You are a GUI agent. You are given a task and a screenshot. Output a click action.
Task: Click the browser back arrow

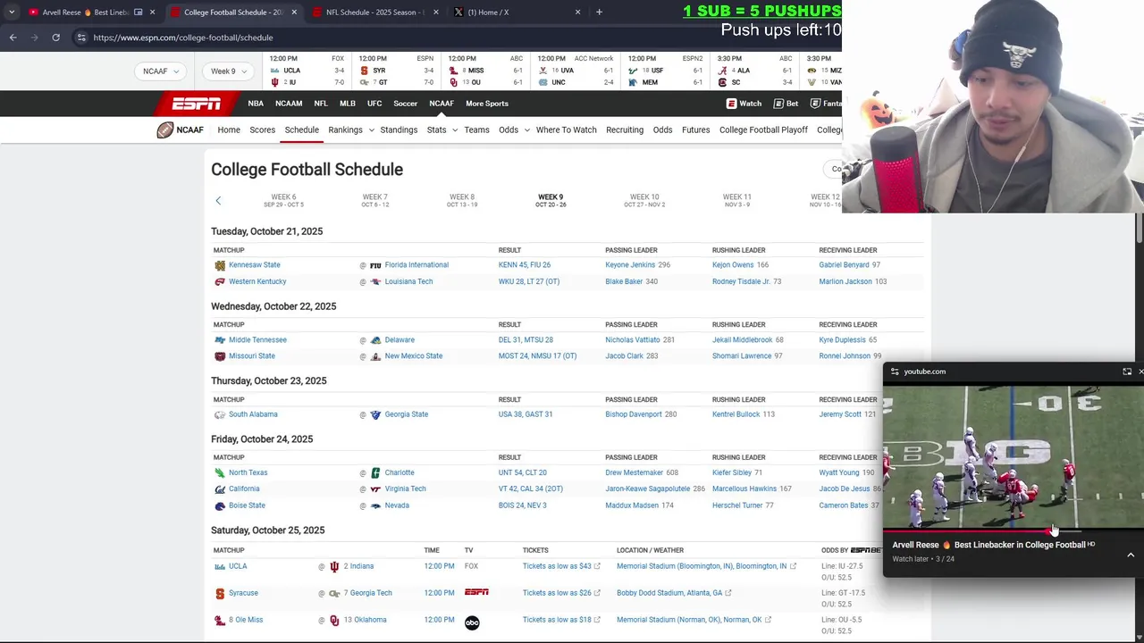point(13,38)
